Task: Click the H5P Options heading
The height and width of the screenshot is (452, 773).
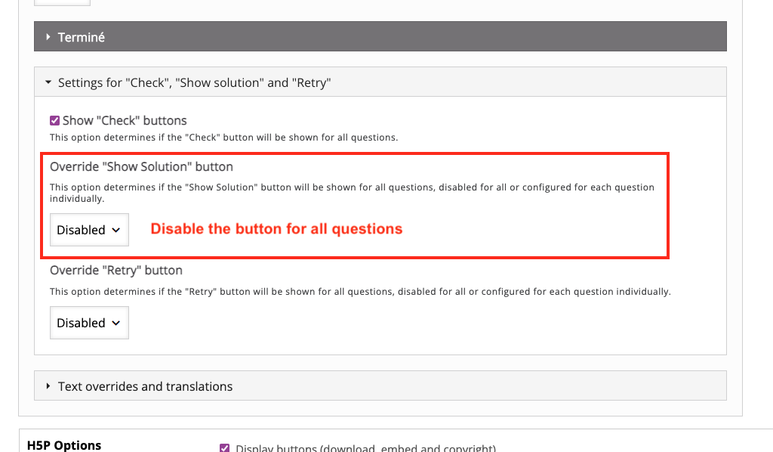Action: pos(64,445)
